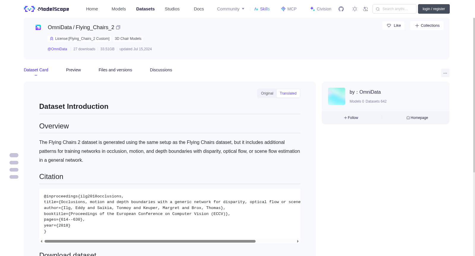Click the plus icon in Collections
This screenshot has height=256, width=475.
417,26
